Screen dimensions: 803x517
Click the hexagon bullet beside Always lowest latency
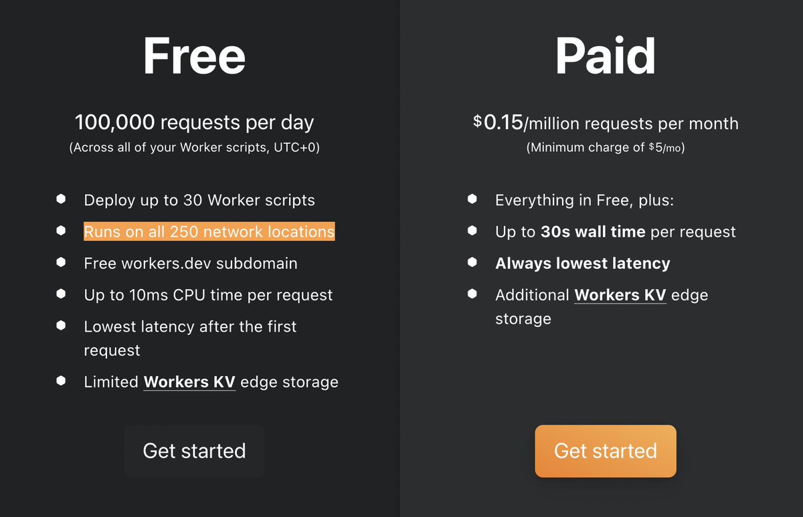click(472, 262)
